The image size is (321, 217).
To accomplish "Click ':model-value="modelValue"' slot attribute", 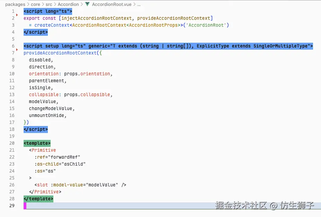I will point(84,185).
